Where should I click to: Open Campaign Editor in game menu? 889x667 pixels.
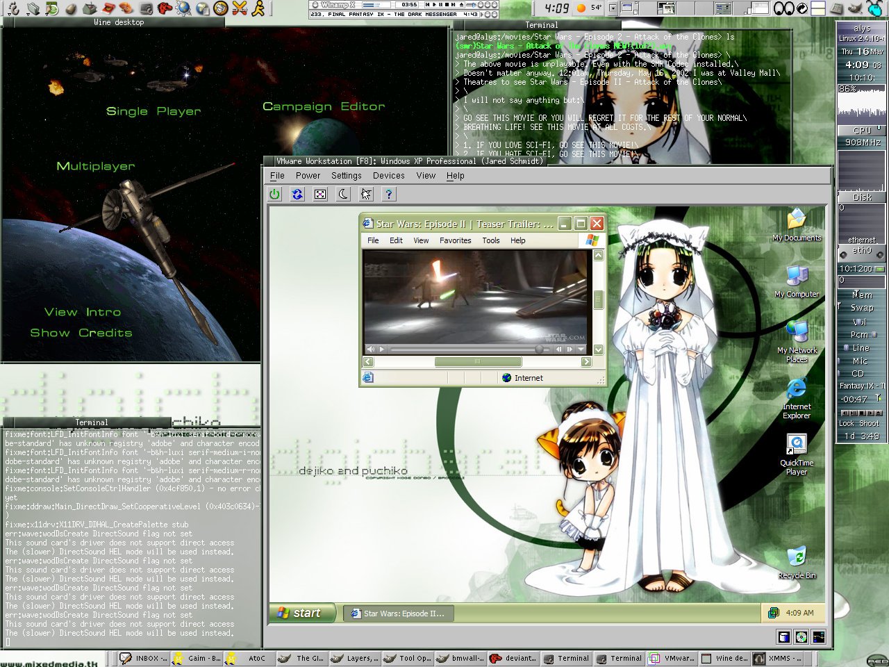(x=324, y=106)
